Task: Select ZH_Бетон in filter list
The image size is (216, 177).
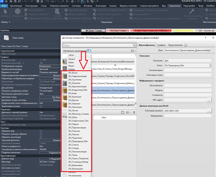Action: tap(73, 73)
